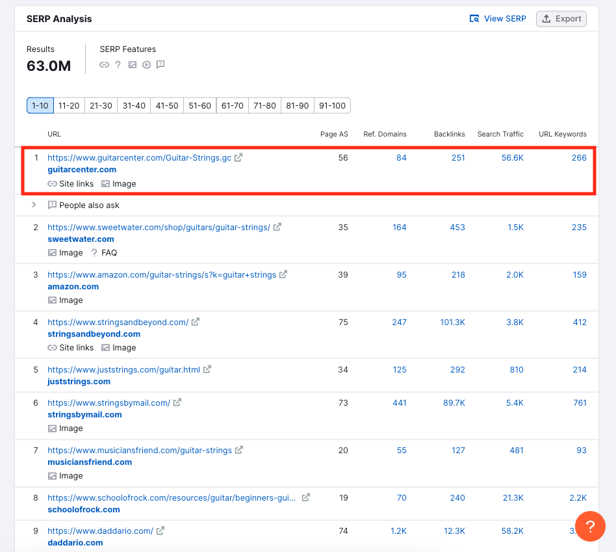Click the image SERP feature icon

133,65
